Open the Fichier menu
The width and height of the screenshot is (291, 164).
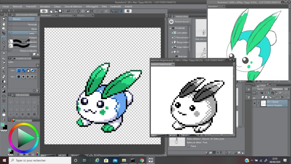(5, 6)
